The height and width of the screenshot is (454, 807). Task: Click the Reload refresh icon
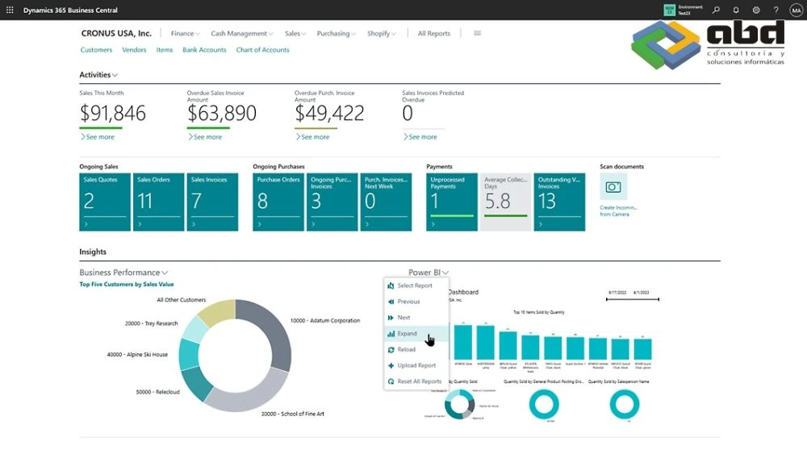(391, 350)
